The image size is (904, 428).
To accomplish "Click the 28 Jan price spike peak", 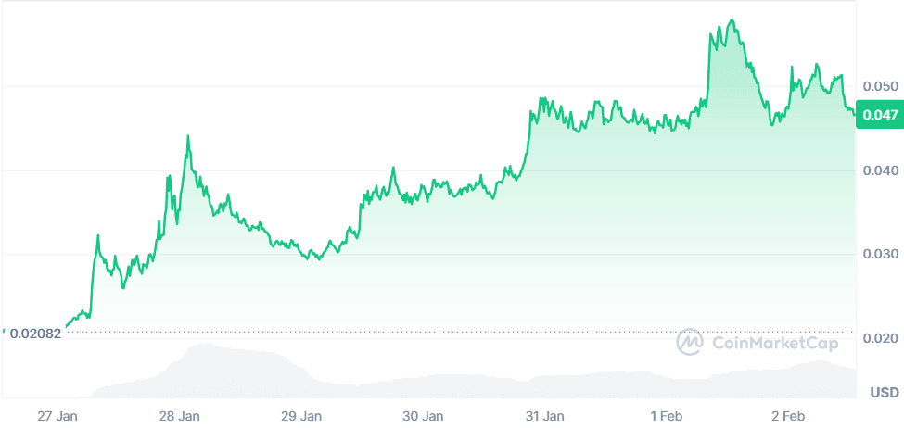I will [188, 136].
